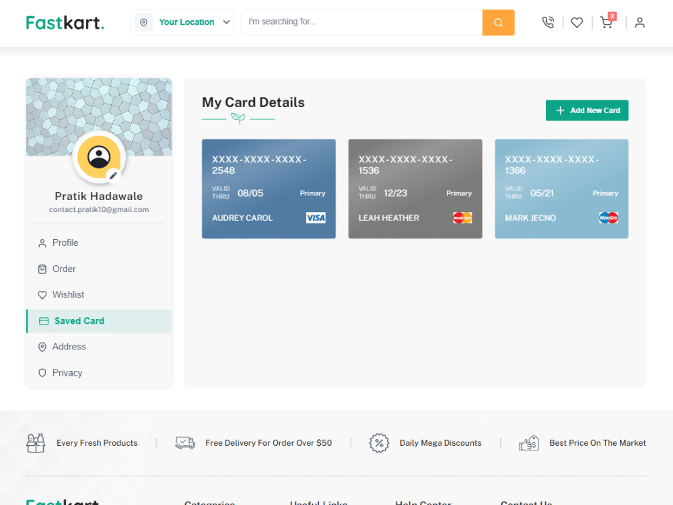Open the shopping cart icon
The image size is (673, 505).
click(x=606, y=23)
